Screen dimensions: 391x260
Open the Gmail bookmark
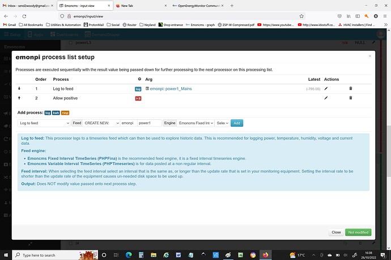point(10,25)
